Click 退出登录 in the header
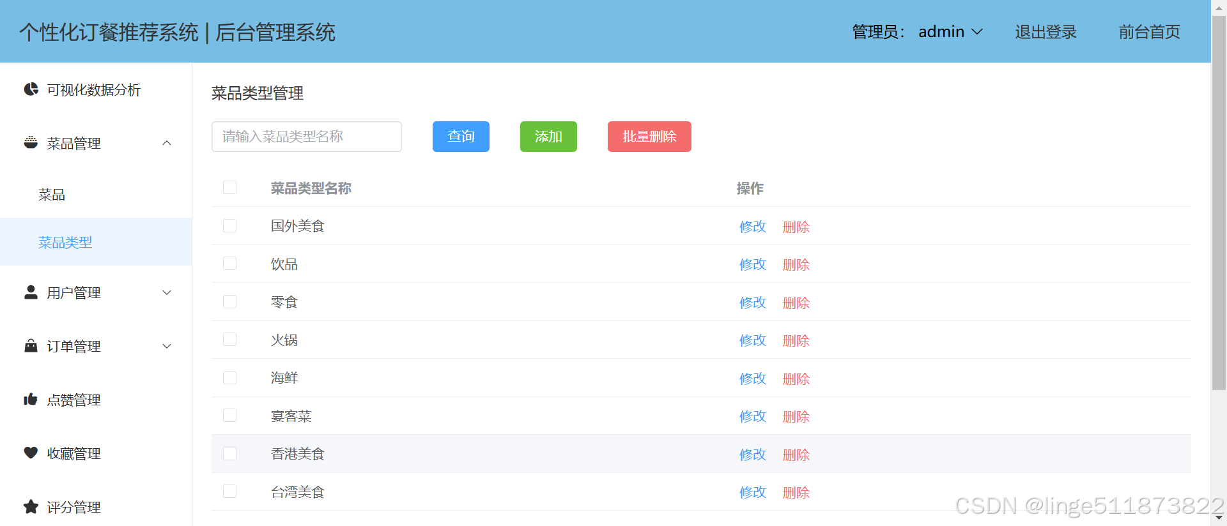 pyautogui.click(x=1046, y=32)
